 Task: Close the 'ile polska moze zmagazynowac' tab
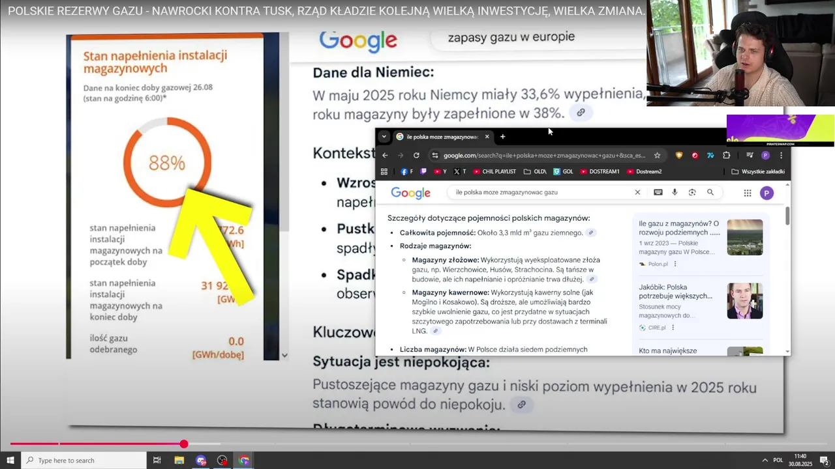(x=487, y=137)
